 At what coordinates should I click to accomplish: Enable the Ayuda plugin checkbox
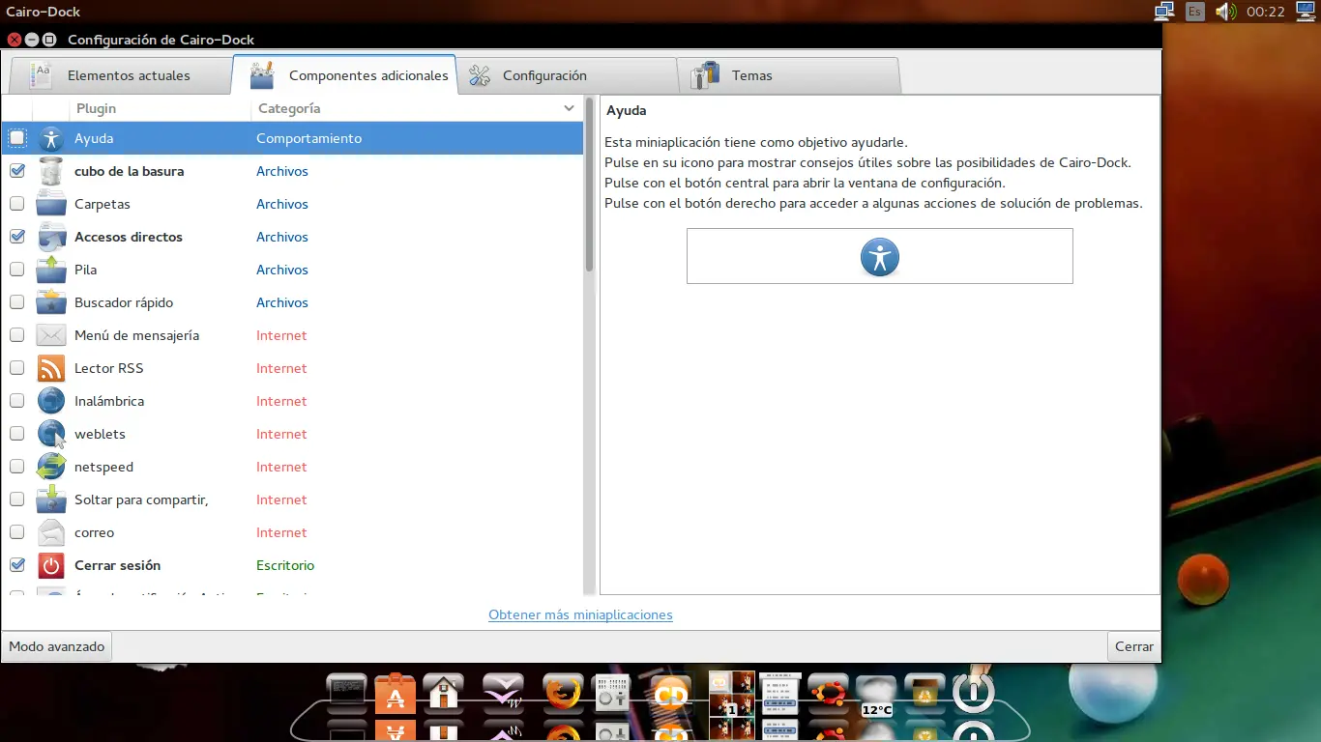[x=17, y=138]
